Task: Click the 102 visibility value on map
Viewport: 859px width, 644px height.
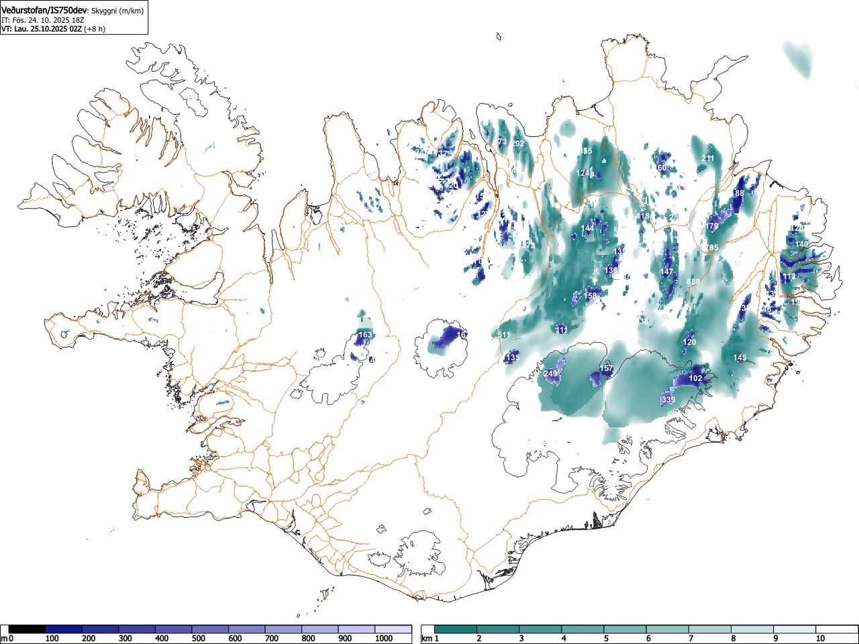Action: [696, 378]
